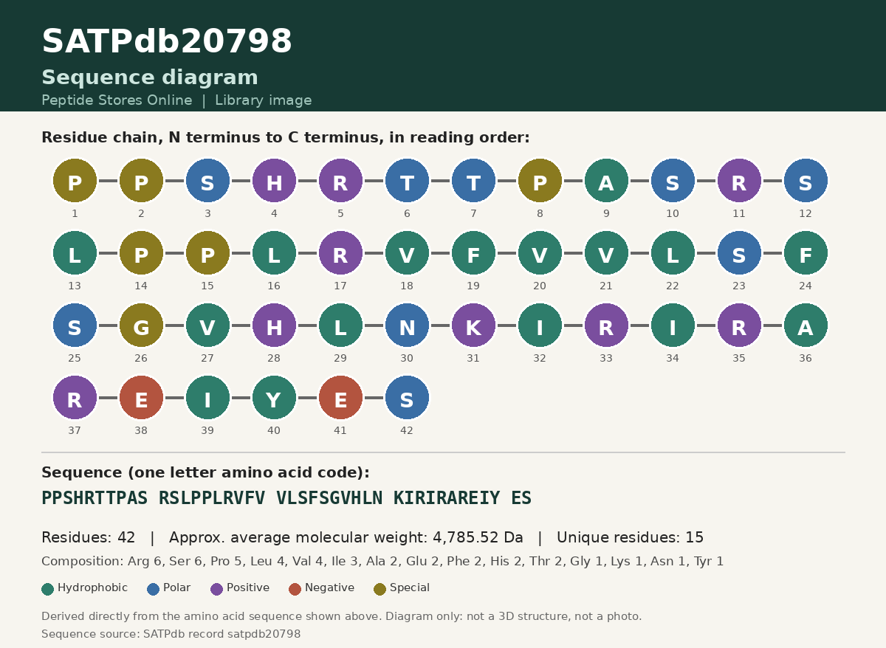Viewport: 886px width, 648px height.
Task: Click the "Sequence diagram" subtitle
Action: coord(150,78)
